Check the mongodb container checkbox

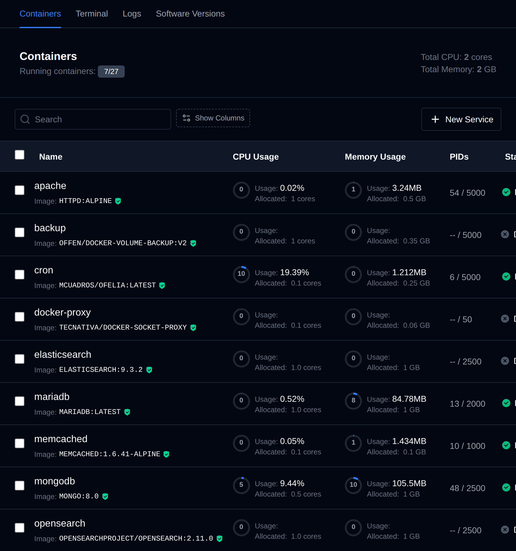coord(20,486)
